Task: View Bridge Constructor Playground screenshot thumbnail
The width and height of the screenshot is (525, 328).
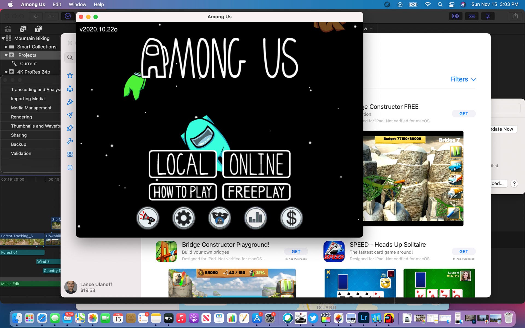Action: 232,283
